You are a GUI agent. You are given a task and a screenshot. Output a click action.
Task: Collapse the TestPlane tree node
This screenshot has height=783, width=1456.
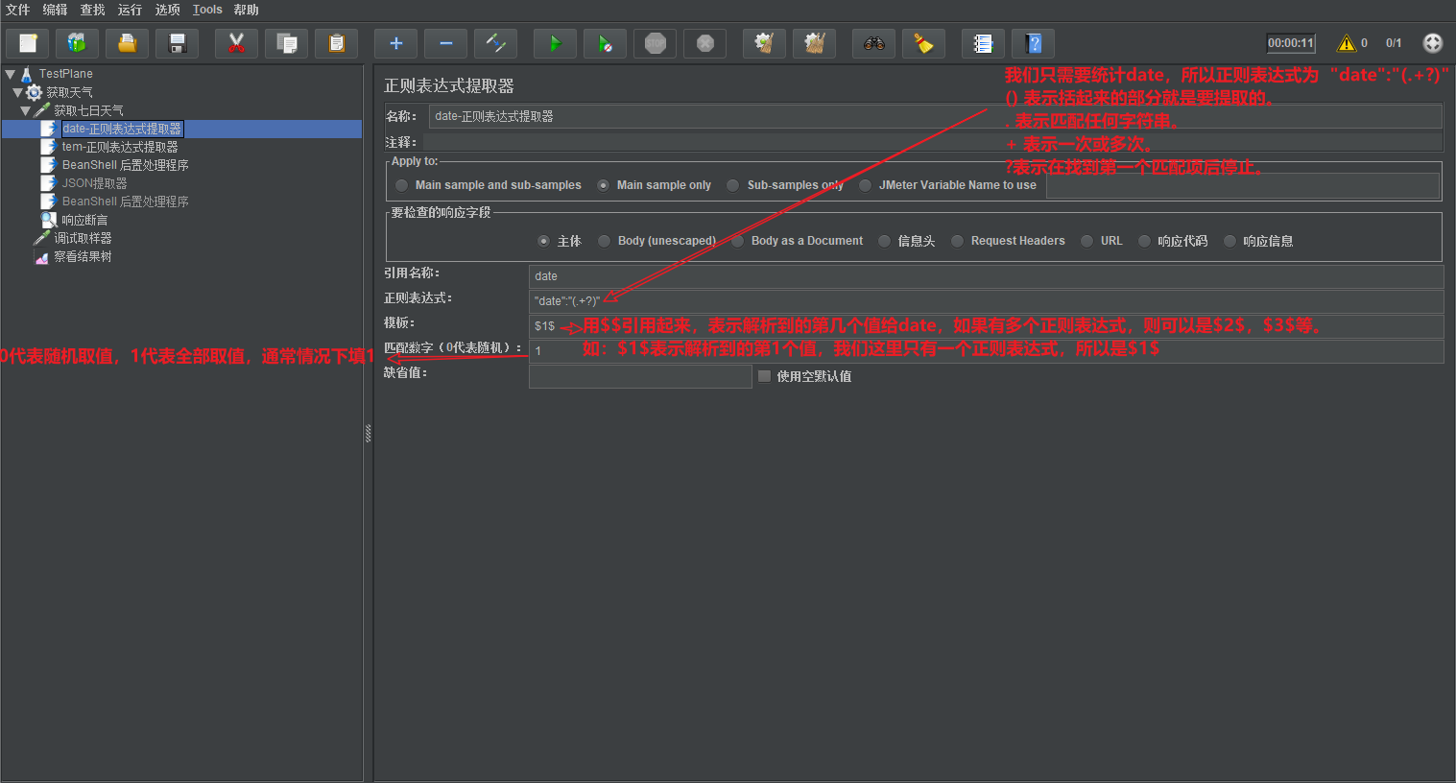(x=10, y=74)
